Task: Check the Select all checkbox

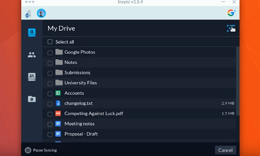Action: click(50, 42)
